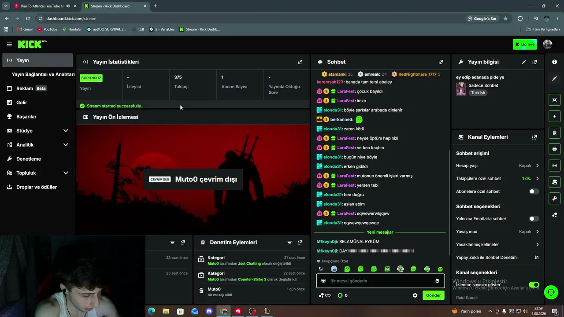Pop out the Sohbet chat panel
The height and width of the screenshot is (317, 564).
pos(441,62)
